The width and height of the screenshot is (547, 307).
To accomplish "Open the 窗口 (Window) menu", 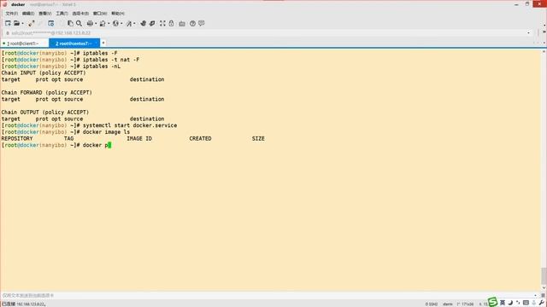I will [100, 14].
